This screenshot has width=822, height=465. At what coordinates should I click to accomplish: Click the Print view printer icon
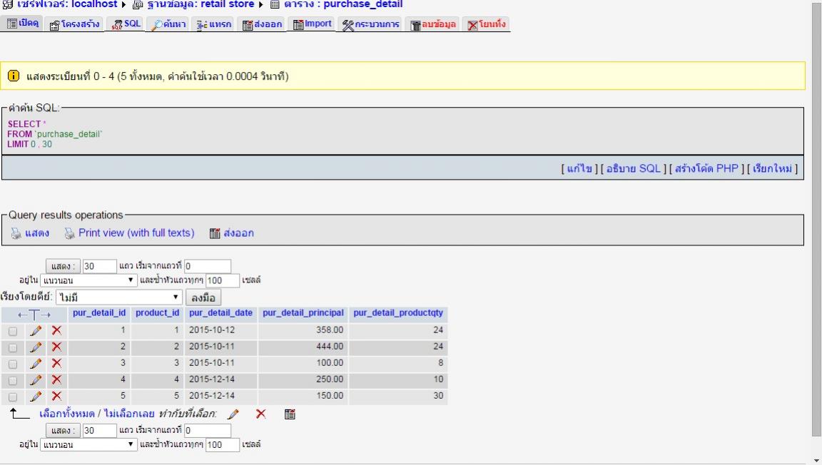point(69,233)
